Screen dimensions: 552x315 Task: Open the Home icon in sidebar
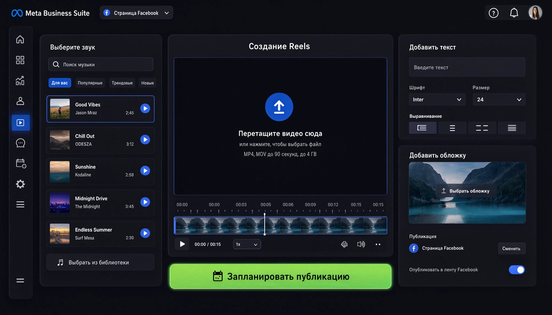coord(20,39)
